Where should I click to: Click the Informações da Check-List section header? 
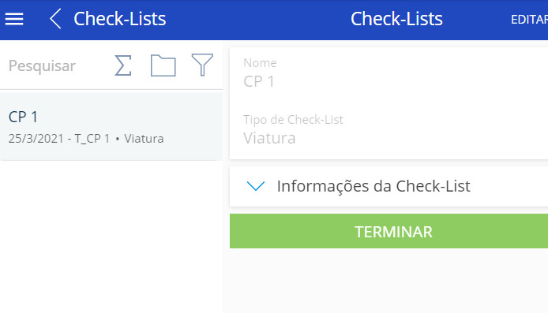click(388, 186)
